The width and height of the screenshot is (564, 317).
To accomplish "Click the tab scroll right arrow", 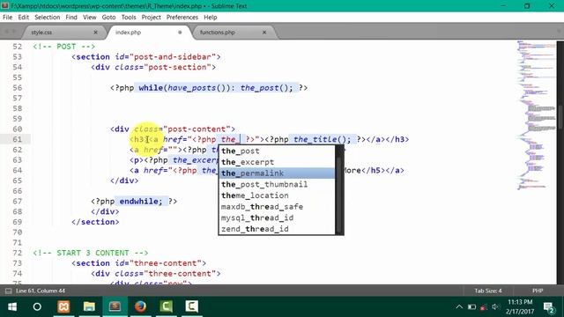I will pyautogui.click(x=14, y=33).
